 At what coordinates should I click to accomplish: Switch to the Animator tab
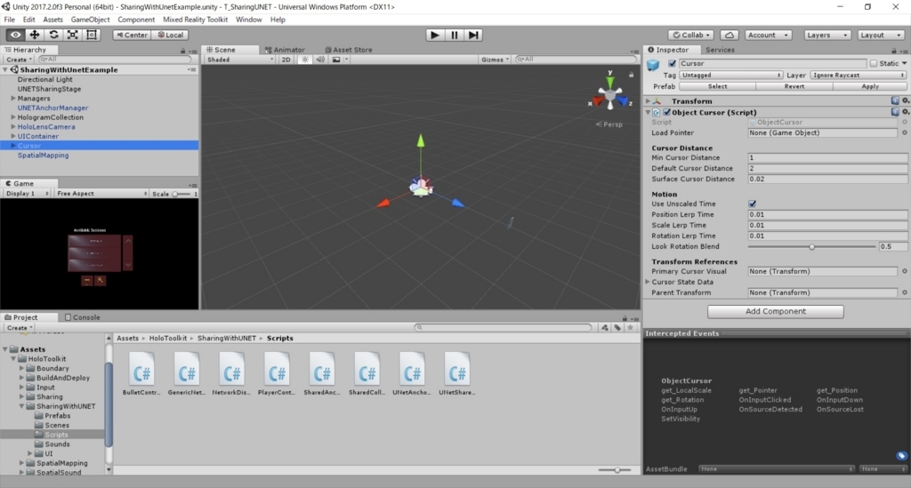coord(285,49)
